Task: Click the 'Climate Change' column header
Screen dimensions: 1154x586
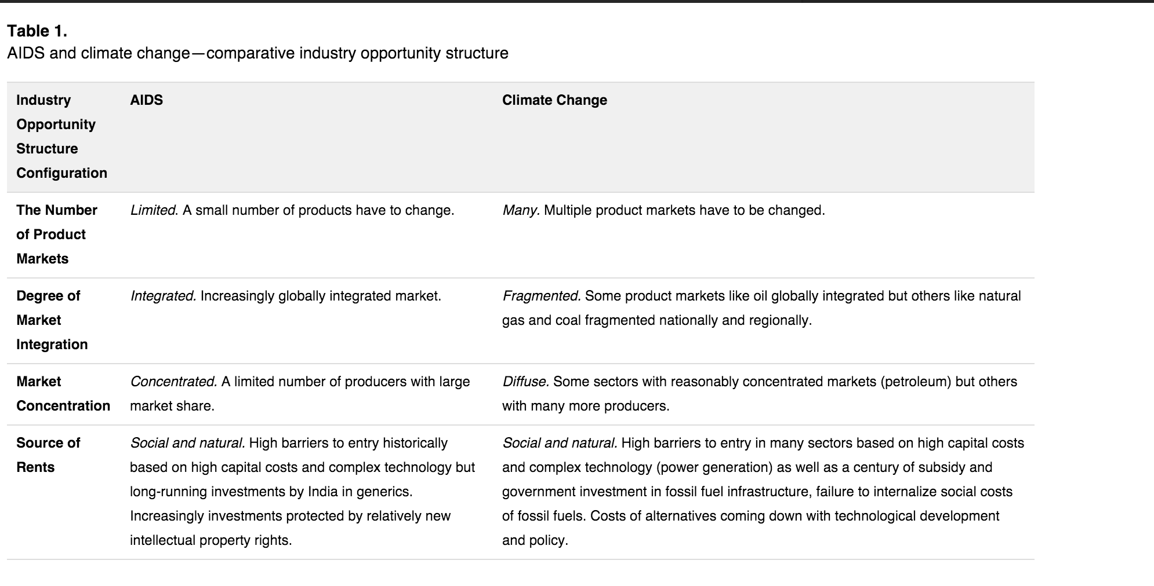Action: point(554,100)
